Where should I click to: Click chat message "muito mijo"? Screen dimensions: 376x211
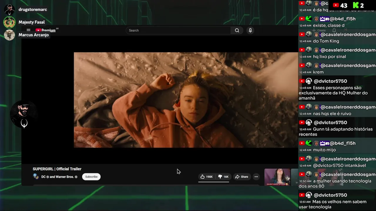[324, 150]
